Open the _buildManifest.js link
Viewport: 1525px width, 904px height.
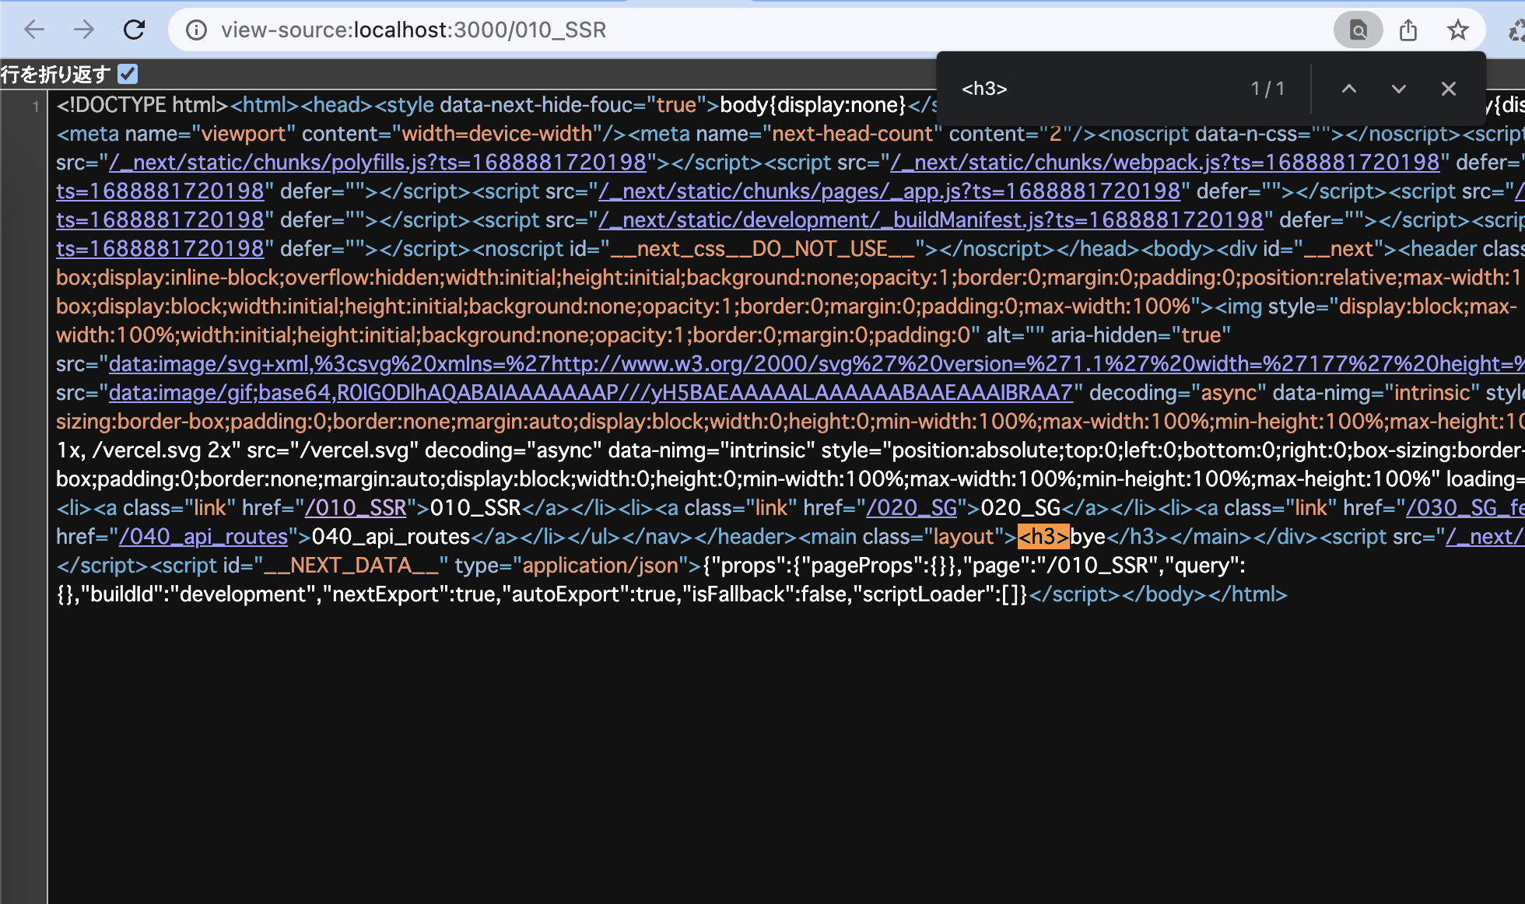click(931, 219)
